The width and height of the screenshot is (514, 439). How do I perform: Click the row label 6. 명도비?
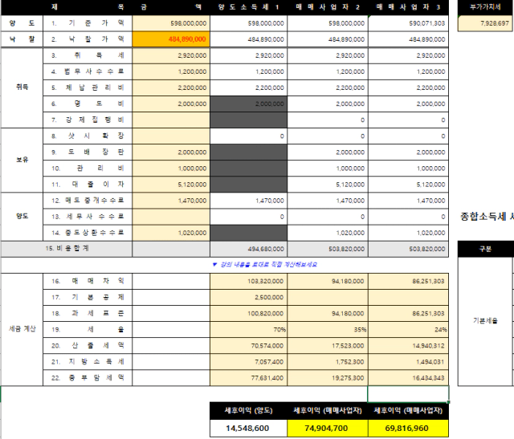click(x=88, y=104)
